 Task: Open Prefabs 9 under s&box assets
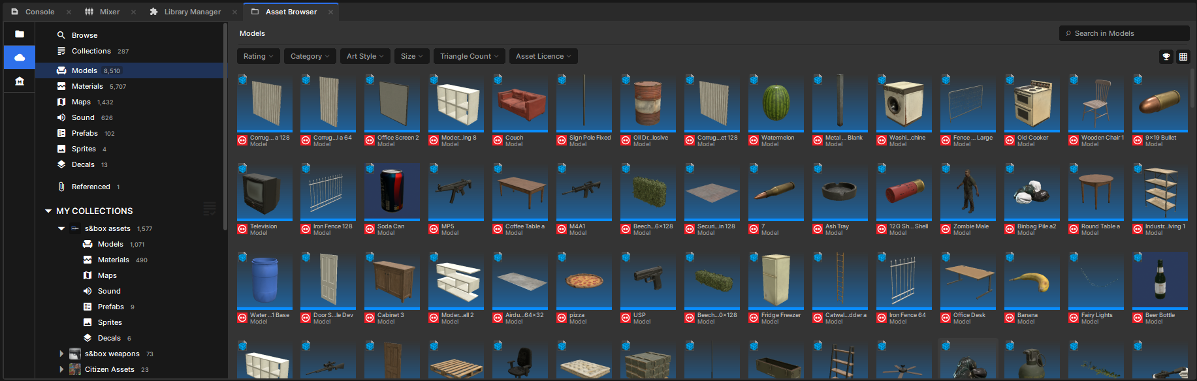click(x=130, y=307)
